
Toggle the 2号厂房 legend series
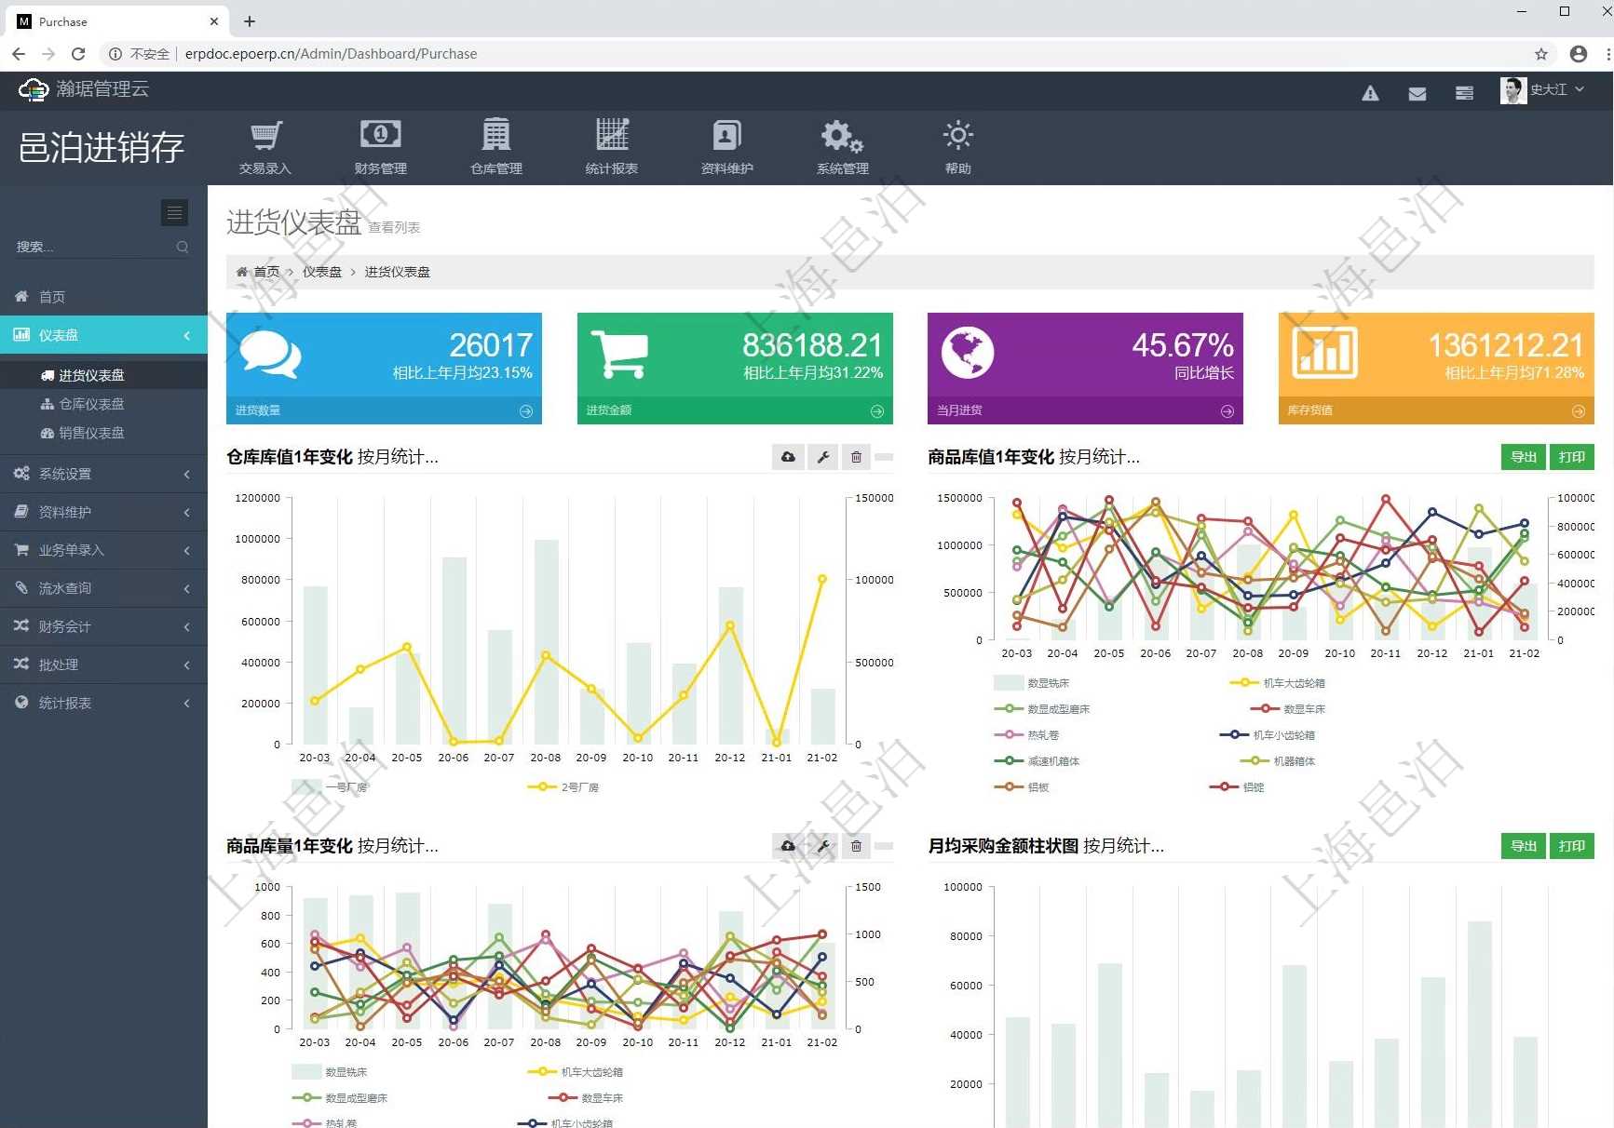click(x=564, y=787)
